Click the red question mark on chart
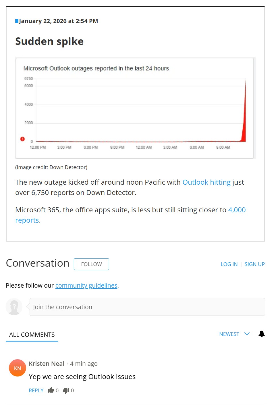The width and height of the screenshot is (274, 411). point(22,139)
